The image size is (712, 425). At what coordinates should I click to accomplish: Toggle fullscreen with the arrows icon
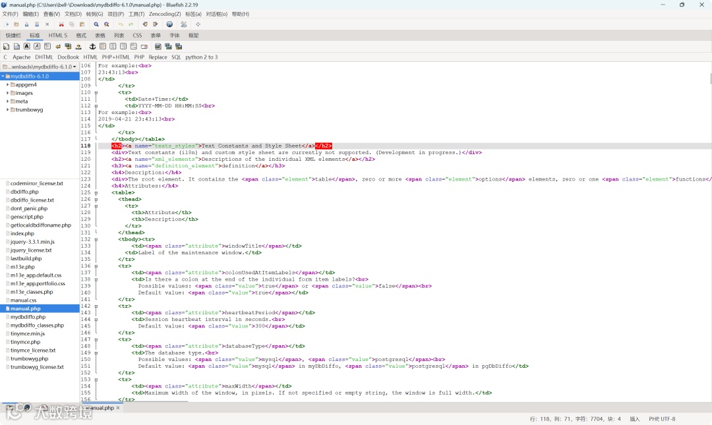[198, 24]
